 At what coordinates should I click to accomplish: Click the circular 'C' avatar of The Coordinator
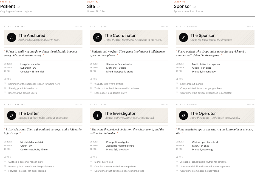(97, 37)
